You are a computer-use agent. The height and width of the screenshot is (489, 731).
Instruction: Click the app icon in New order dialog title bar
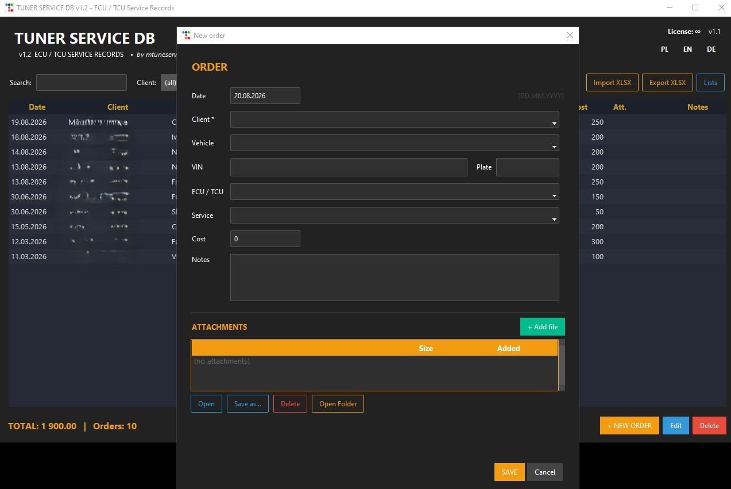186,36
